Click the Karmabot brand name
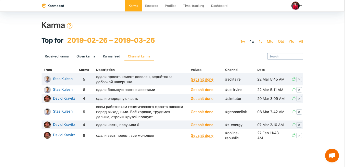345x167 pixels. [56, 6]
